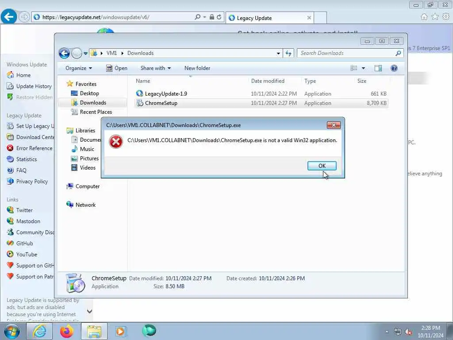The image size is (453, 340).
Task: Select Favorites in the navigation pane
Action: (x=86, y=84)
